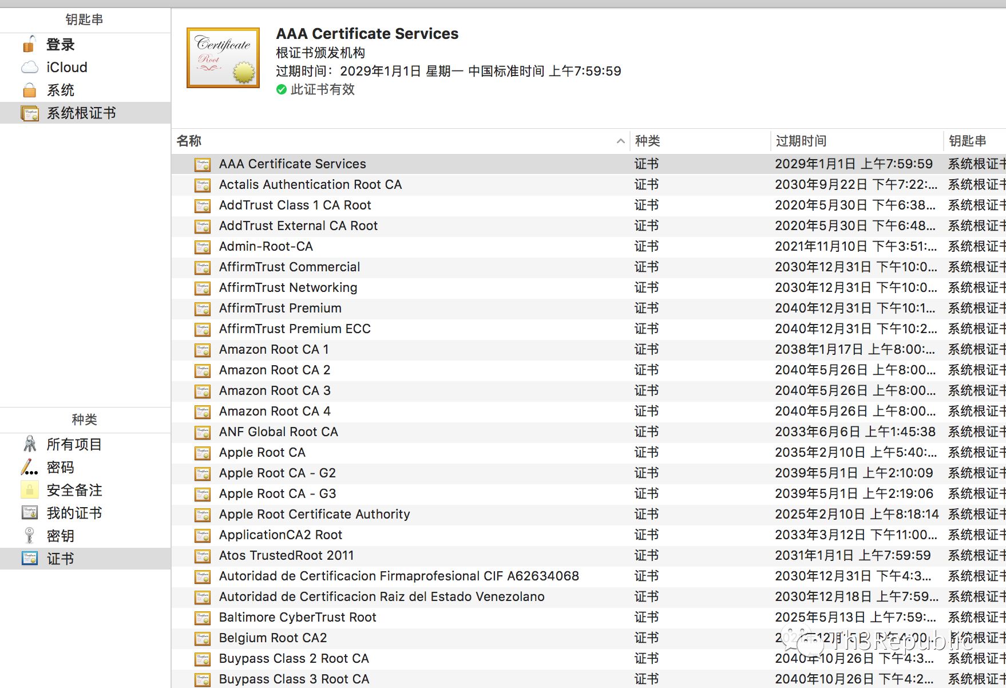Select the 登录 keychain label
This screenshot has width=1006, height=688.
click(x=61, y=44)
